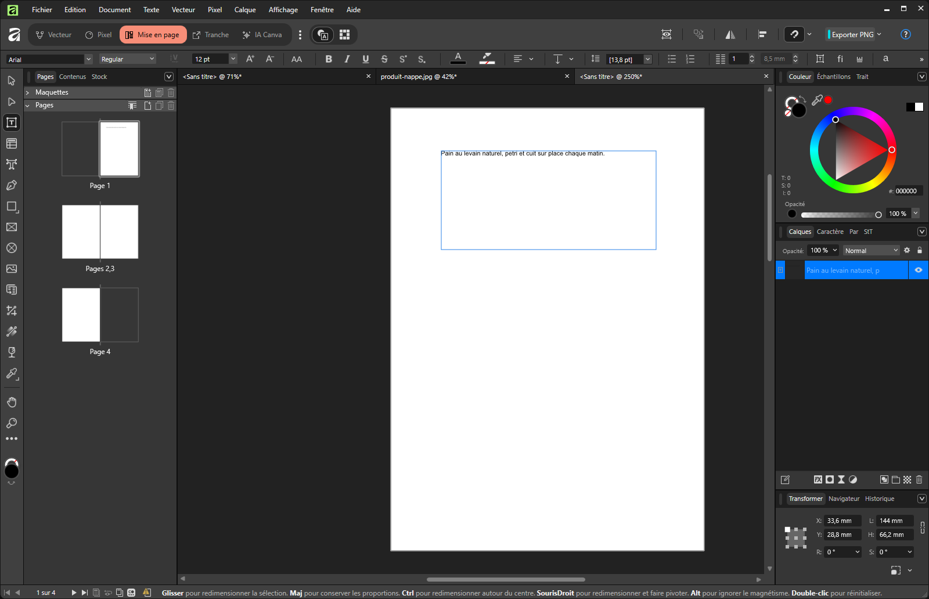929x599 pixels.
Task: Select the Pen tool
Action: (12, 185)
